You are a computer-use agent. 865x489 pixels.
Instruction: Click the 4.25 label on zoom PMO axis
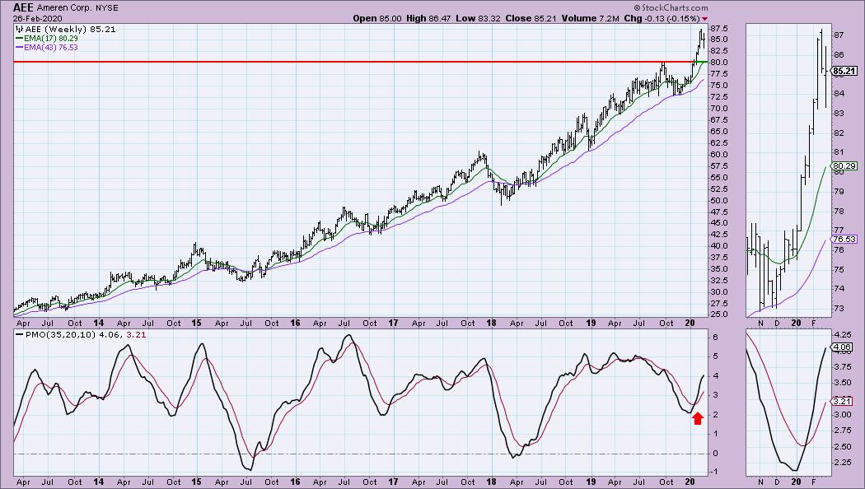[842, 334]
